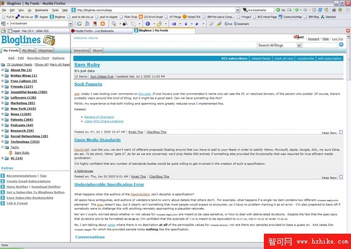Viewport: 351px width, 249px height.
Task: Click the unsubscribe link
Action: click(306, 58)
